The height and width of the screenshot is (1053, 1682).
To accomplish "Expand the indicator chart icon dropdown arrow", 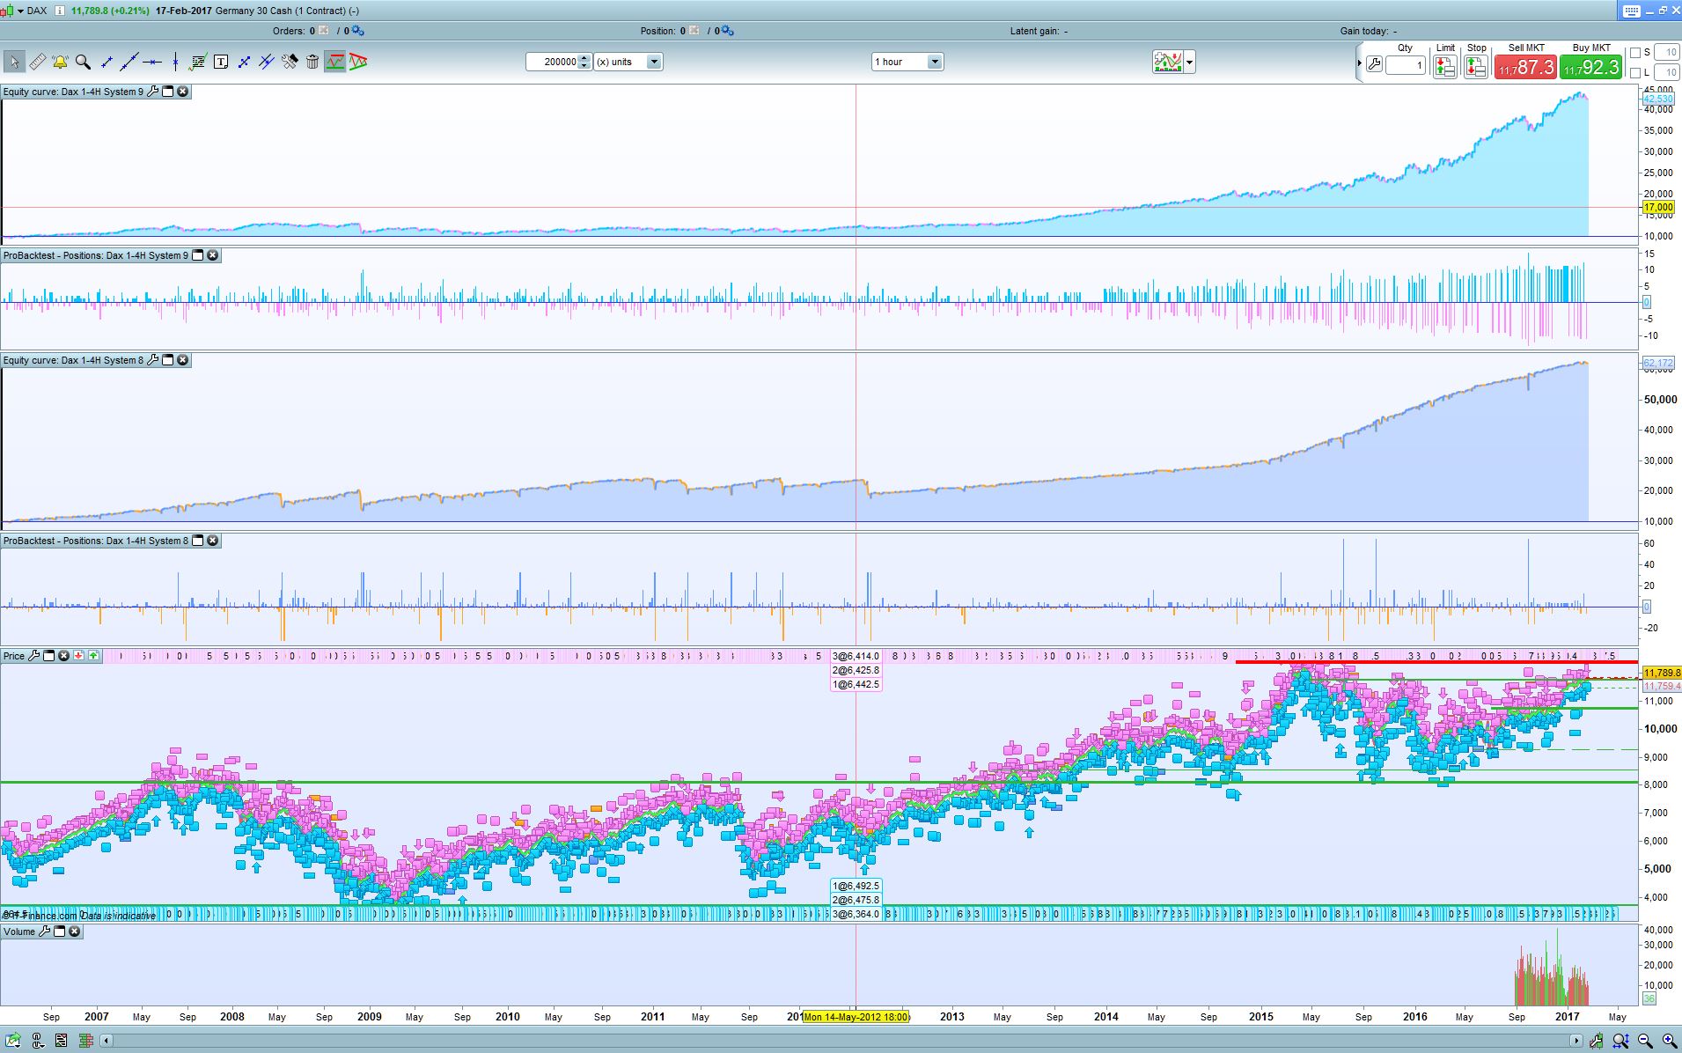I will pos(1190,62).
